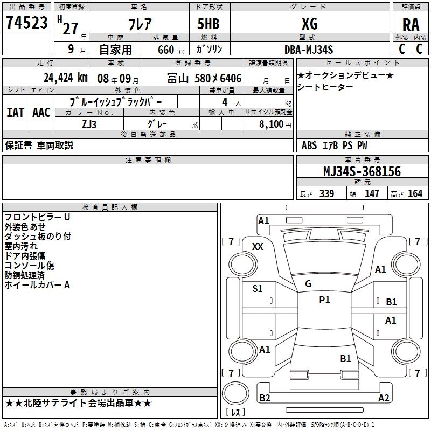Click the width value 147
Image resolution: width=431 pixels, height=431 pixels.
click(372, 194)
